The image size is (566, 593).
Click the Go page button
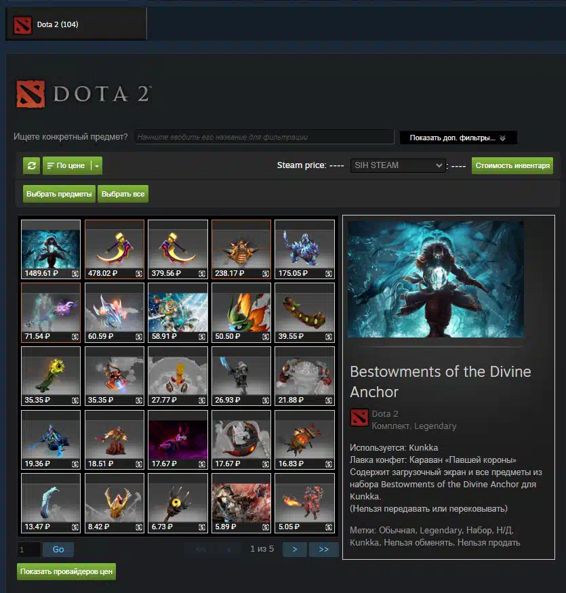(x=58, y=549)
